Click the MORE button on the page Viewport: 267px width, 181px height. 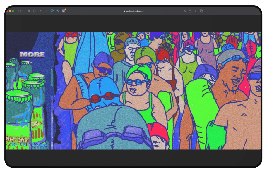pos(32,55)
